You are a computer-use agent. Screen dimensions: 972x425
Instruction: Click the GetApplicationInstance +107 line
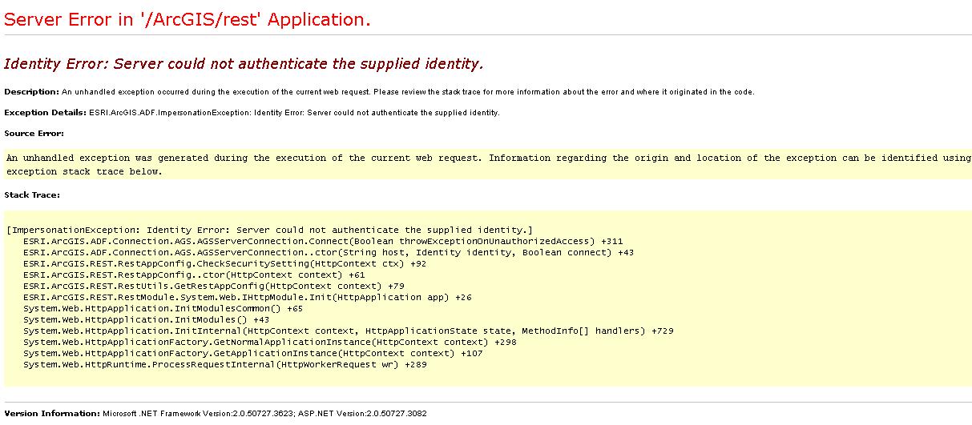[x=253, y=353]
